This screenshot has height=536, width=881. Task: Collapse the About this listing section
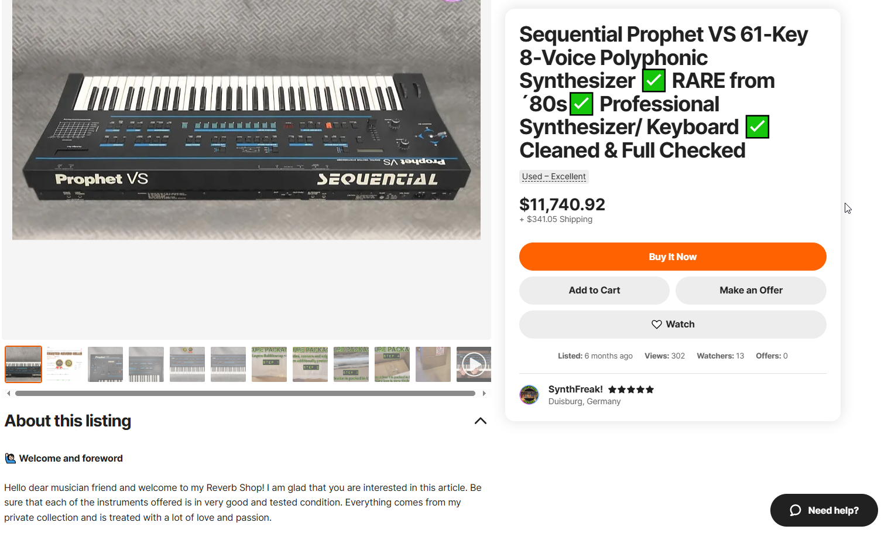(481, 421)
